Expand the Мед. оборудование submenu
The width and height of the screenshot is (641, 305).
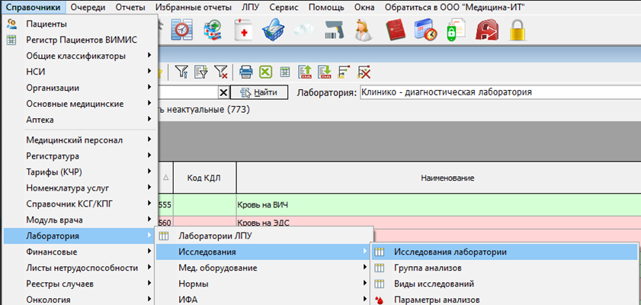[264, 268]
